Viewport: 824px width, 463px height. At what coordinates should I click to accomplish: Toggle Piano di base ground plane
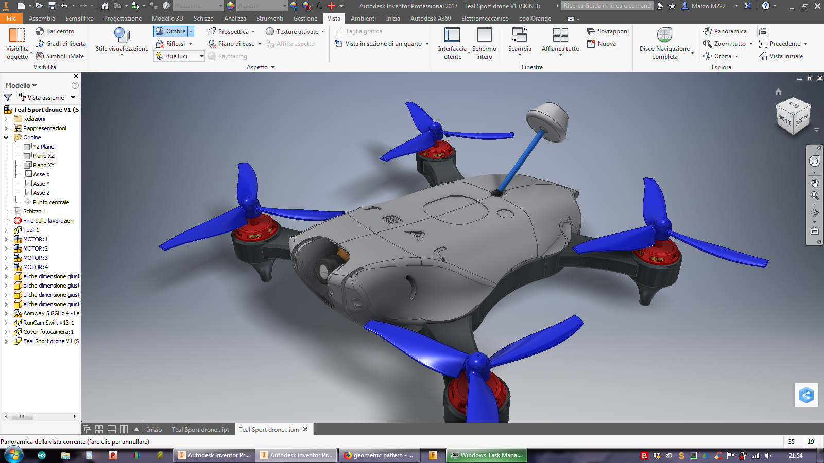[x=231, y=44]
